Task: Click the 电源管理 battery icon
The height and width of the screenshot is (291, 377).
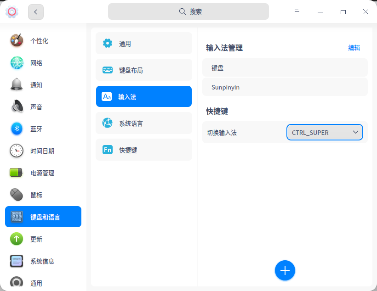Action: coord(17,173)
